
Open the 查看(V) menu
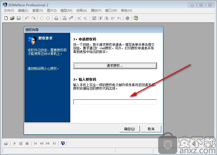click(38, 11)
